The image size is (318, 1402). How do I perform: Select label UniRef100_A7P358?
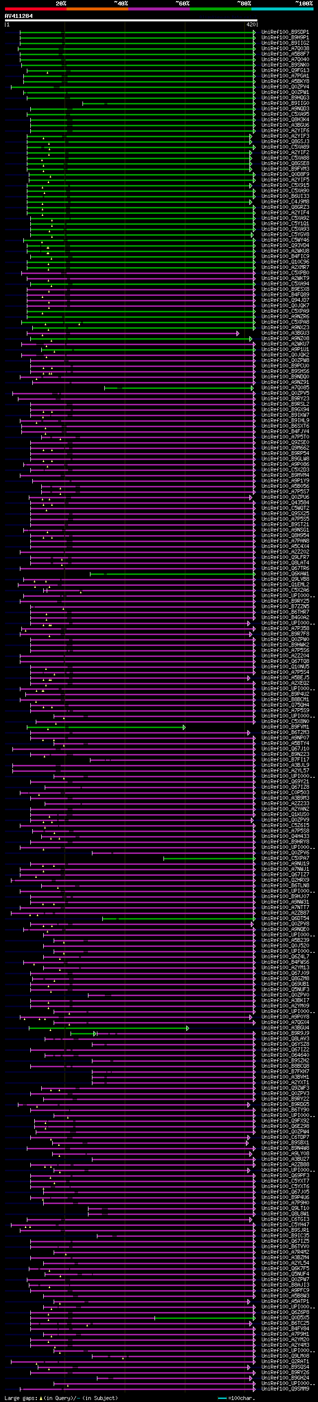(285, 629)
